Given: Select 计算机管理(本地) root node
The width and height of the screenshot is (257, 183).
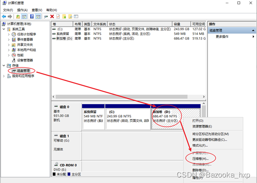Looking at the screenshot, I should tap(19, 24).
